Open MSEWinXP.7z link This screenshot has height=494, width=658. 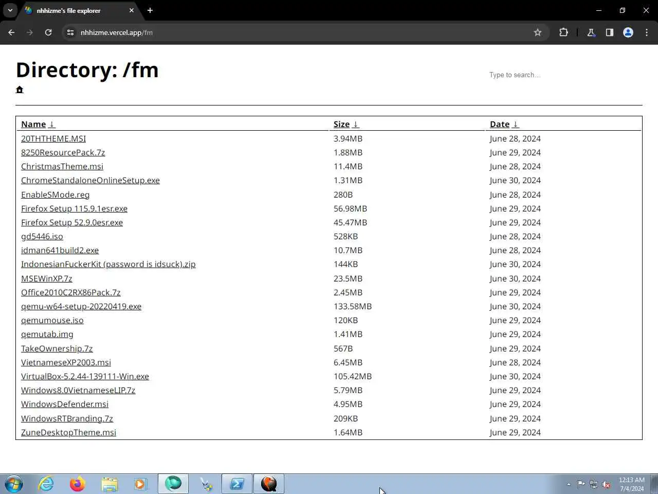coord(47,278)
